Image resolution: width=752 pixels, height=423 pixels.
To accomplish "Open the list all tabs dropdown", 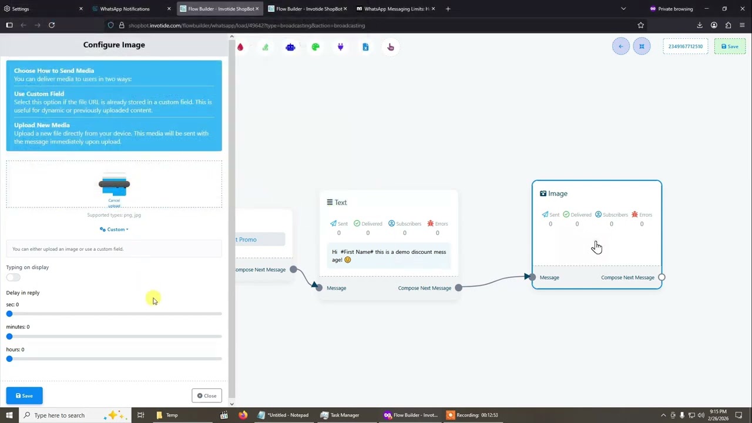I will point(623,9).
